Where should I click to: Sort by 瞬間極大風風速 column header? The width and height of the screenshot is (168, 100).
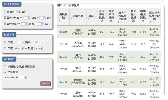click(133, 17)
